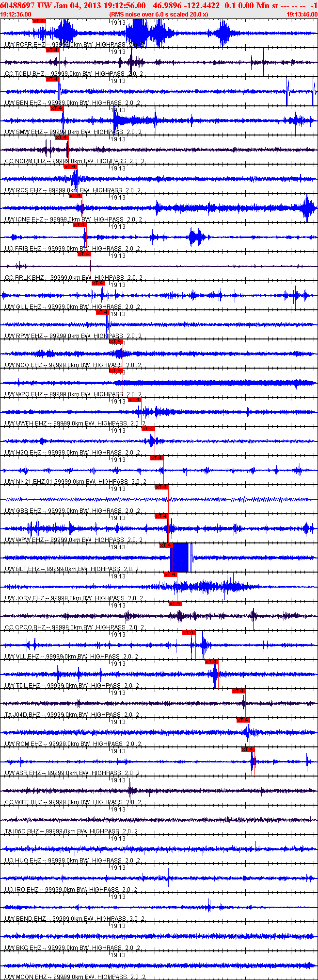The height and width of the screenshot is (980, 318).
Task: Click the red arrival flag on ASR trace
Action: click(248, 749)
